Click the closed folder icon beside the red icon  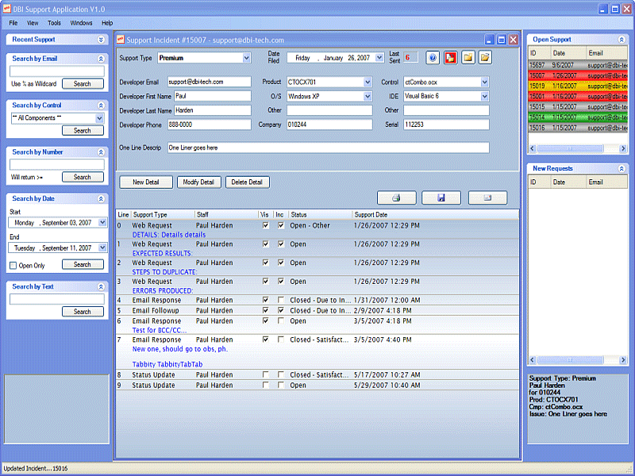[468, 57]
